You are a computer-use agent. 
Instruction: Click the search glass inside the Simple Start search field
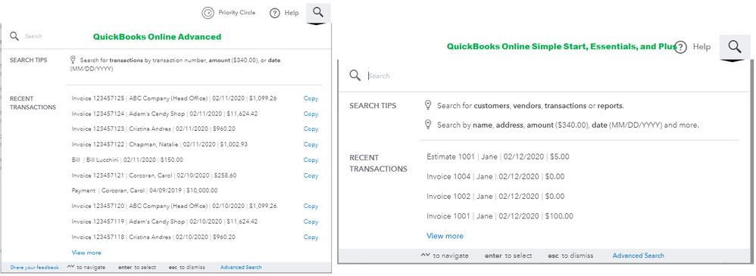coord(355,76)
